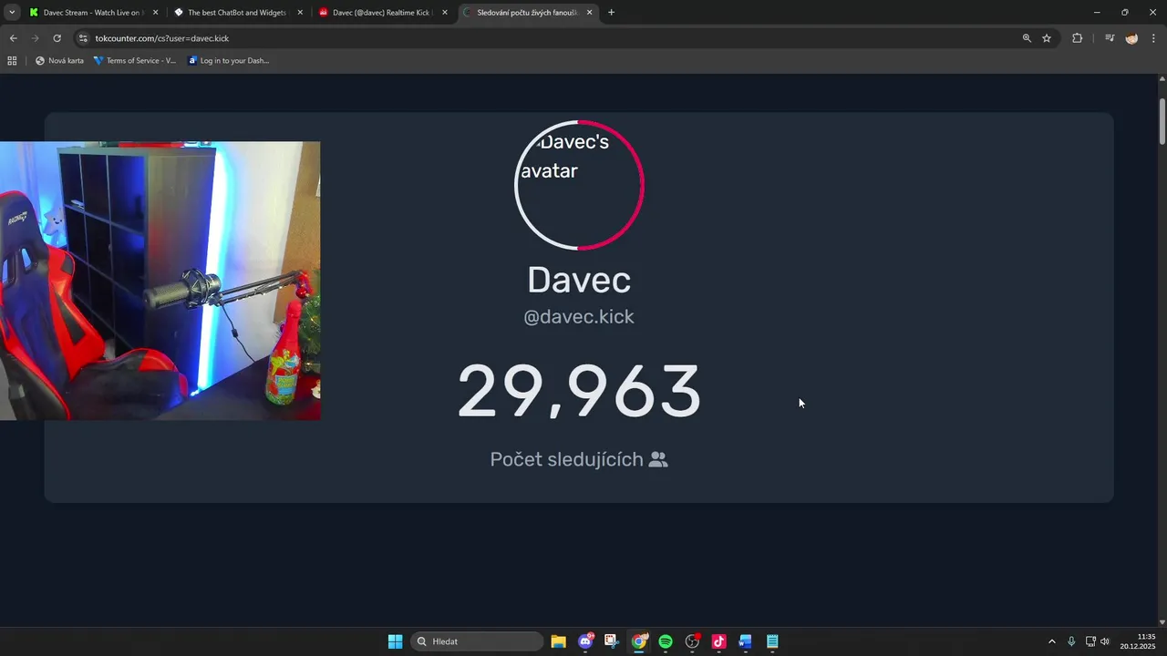This screenshot has height=656, width=1167.
Task: Open the Extensions puzzle icon
Action: [x=1077, y=38]
